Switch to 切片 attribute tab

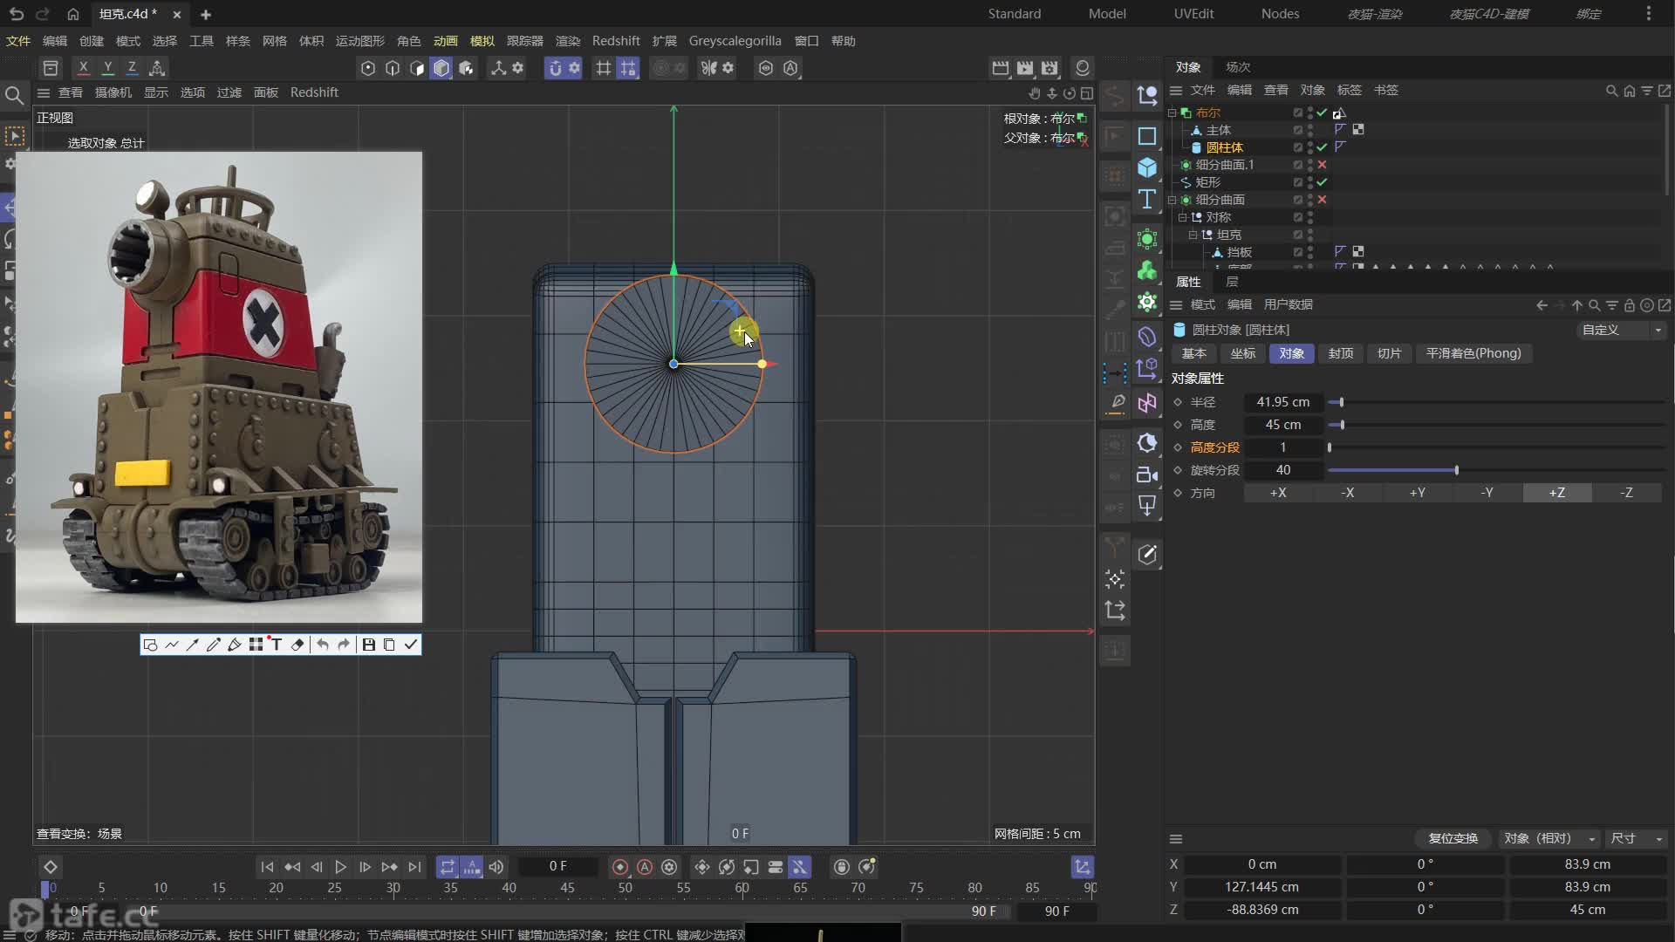pos(1390,353)
